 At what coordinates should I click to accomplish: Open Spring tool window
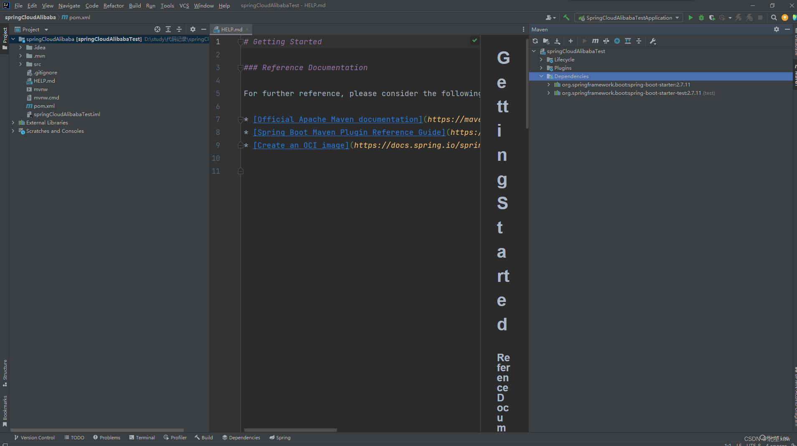coord(280,438)
